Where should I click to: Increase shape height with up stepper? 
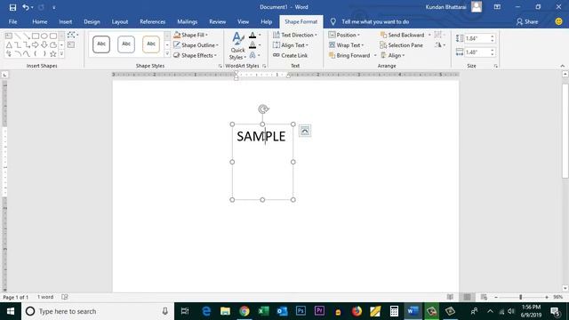pyautogui.click(x=492, y=36)
